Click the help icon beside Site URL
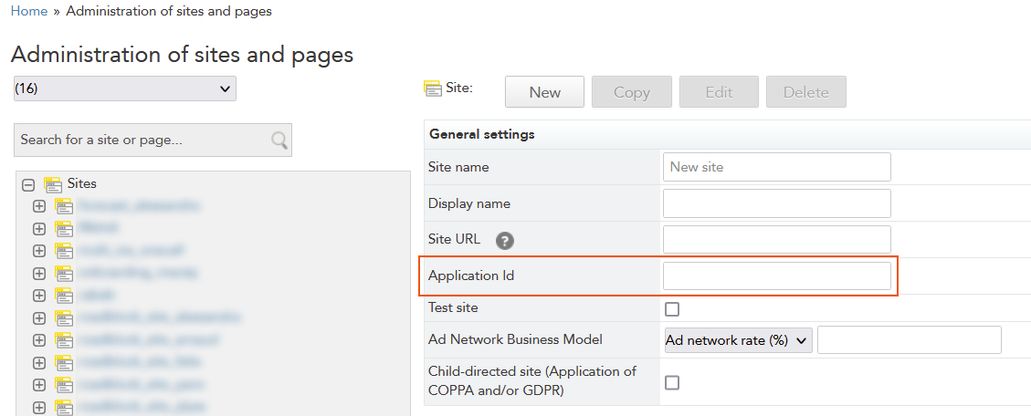 [505, 241]
